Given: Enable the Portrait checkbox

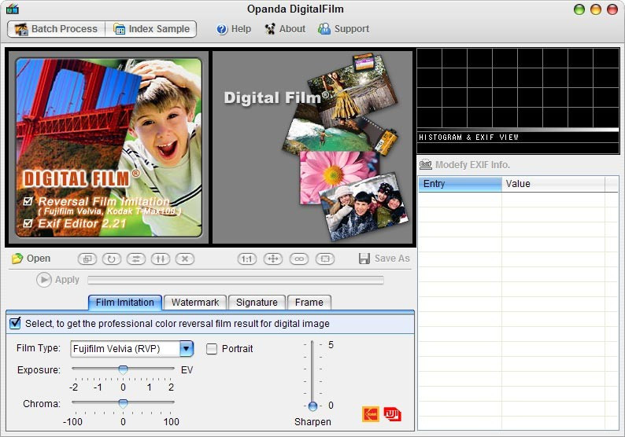Looking at the screenshot, I should pyautogui.click(x=212, y=349).
